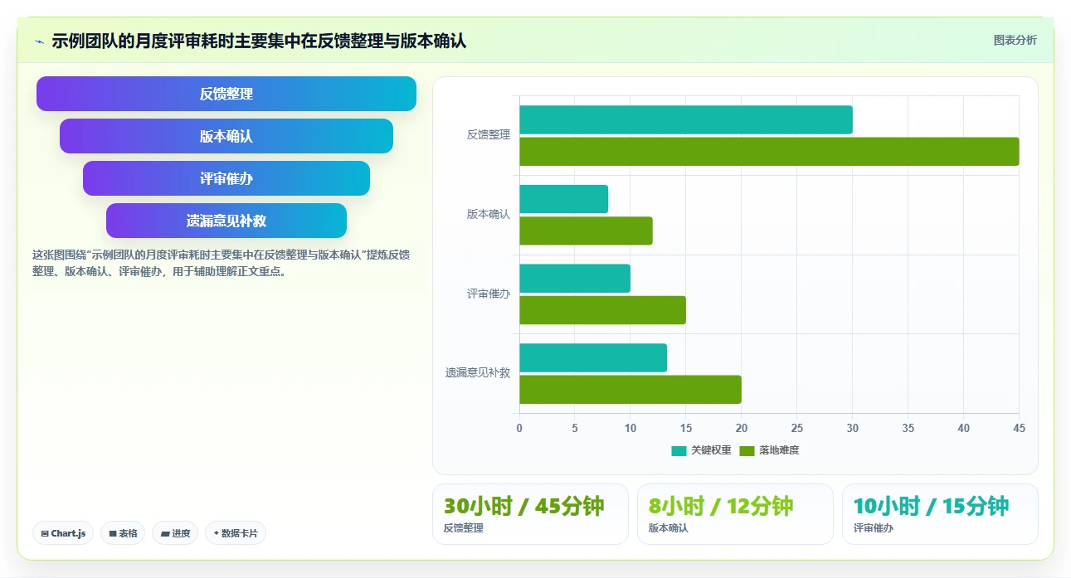The width and height of the screenshot is (1071, 578).
Task: Toggle the 关键权重 legend item
Action: coord(701,450)
